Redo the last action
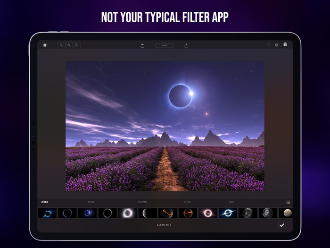The width and height of the screenshot is (330, 248). [x=186, y=45]
